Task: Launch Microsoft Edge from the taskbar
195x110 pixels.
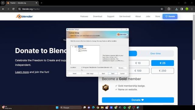Action: tap(93, 108)
